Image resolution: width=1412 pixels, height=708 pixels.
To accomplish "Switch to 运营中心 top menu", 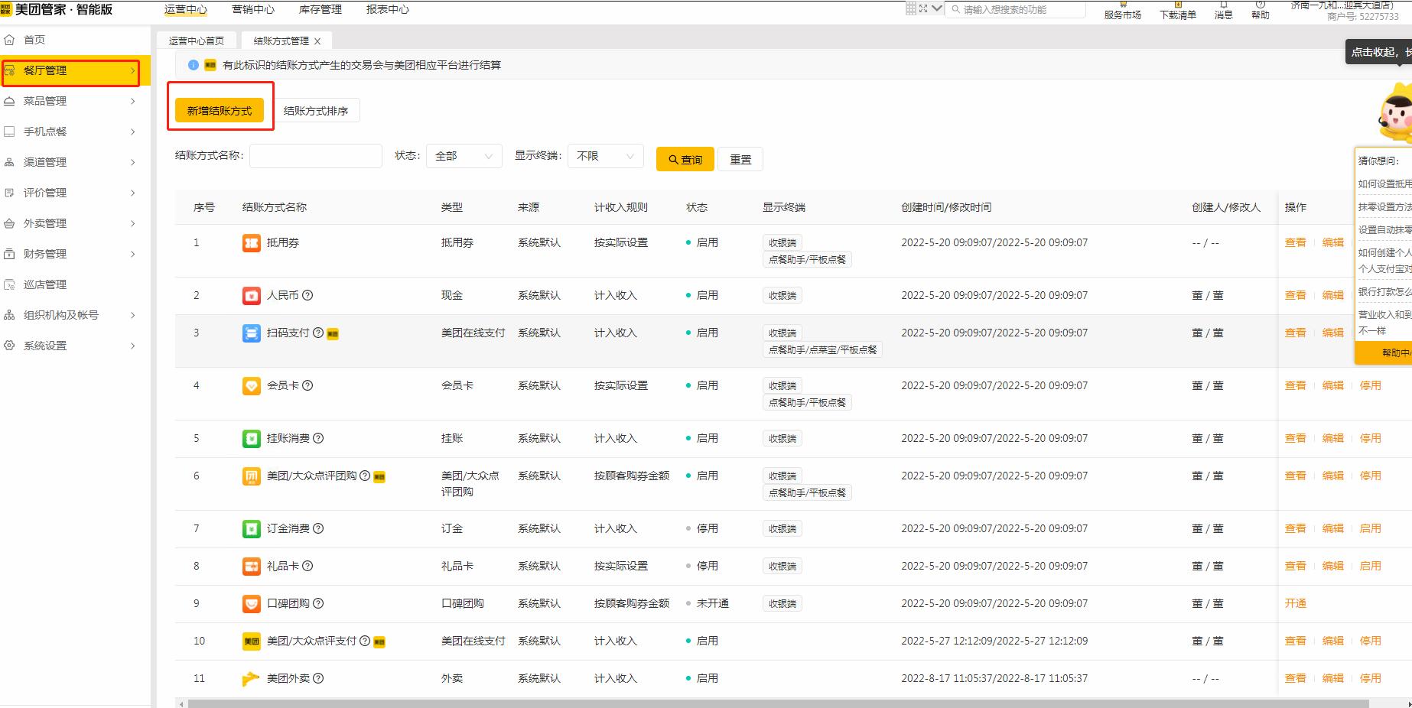I will (186, 9).
